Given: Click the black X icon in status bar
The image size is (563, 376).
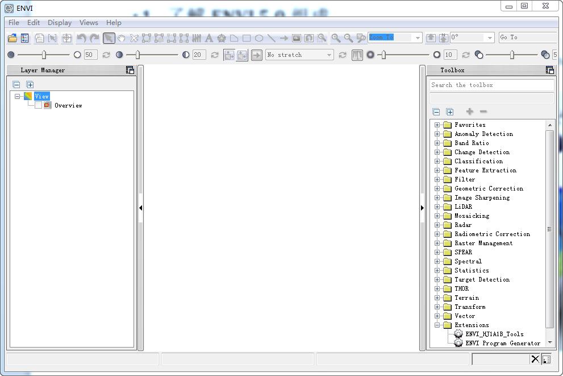Looking at the screenshot, I should (x=535, y=359).
